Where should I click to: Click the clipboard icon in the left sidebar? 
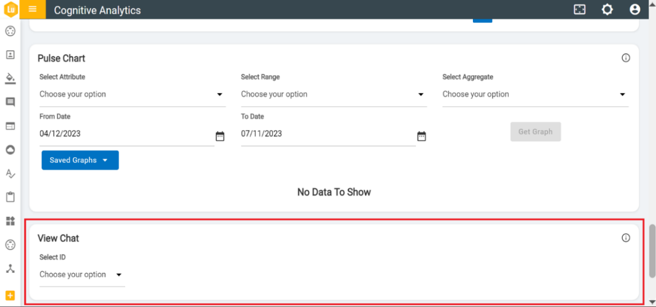click(x=10, y=197)
